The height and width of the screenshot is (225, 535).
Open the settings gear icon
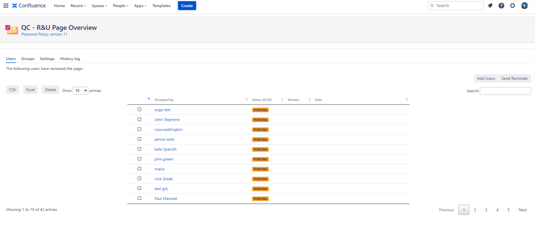coord(513,6)
